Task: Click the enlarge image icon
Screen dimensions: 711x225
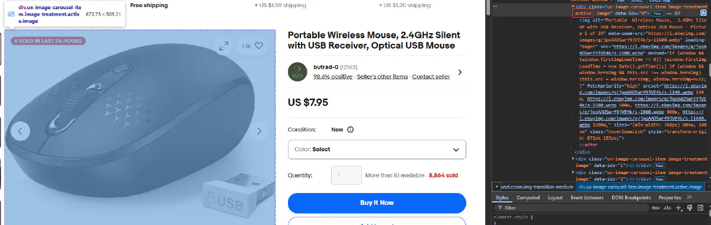Action: click(223, 46)
